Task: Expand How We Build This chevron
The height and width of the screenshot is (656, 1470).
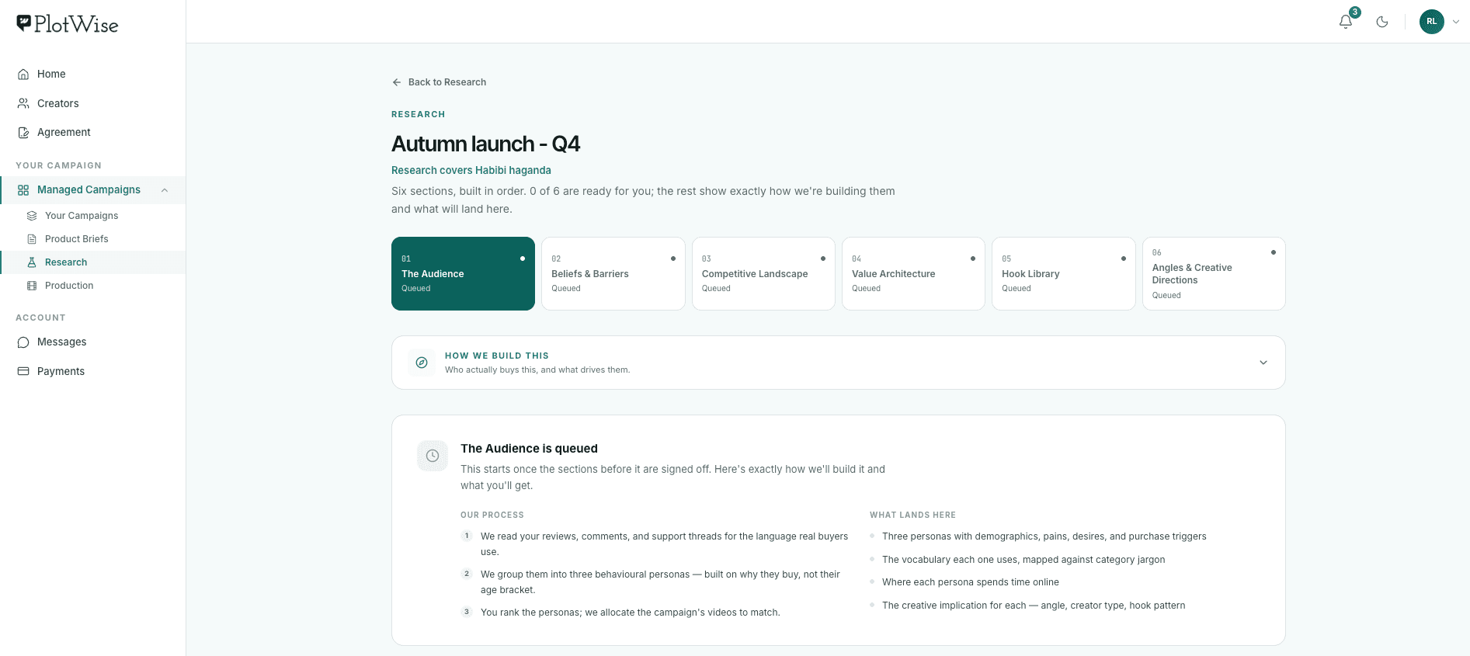Action: (1263, 363)
